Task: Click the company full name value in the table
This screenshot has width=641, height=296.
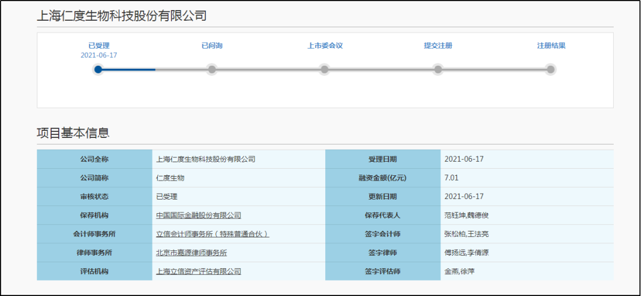Action: pos(205,159)
